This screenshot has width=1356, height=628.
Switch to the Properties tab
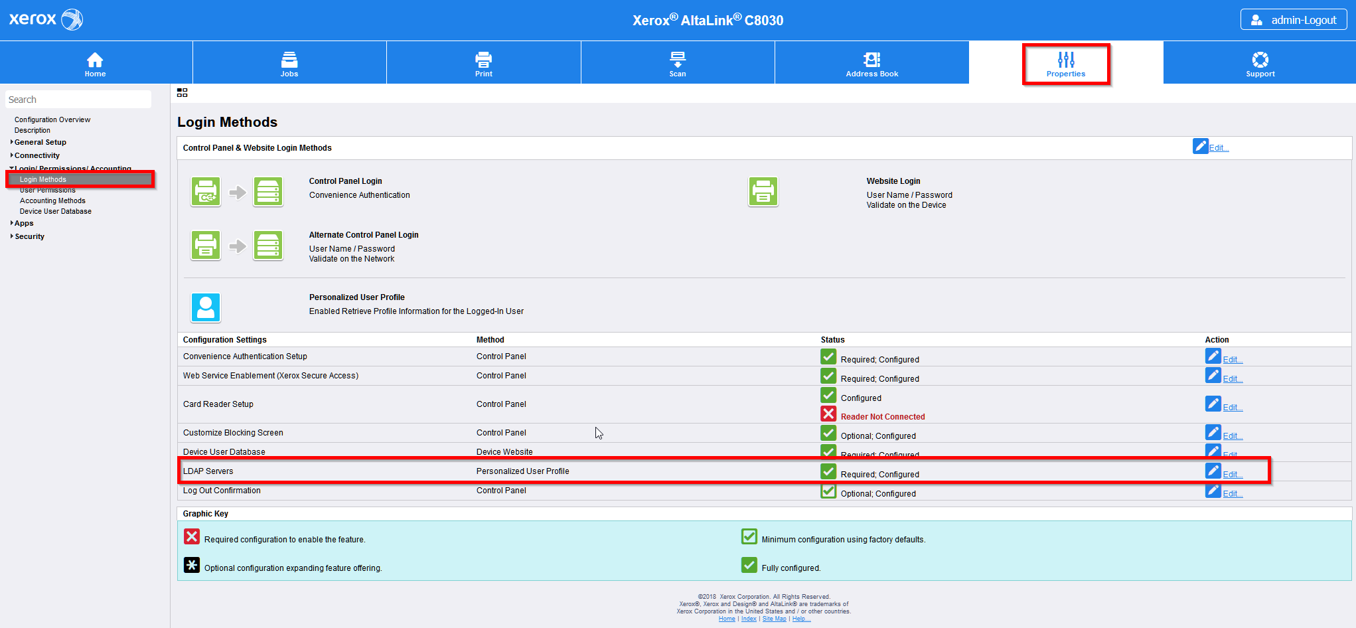click(x=1065, y=64)
